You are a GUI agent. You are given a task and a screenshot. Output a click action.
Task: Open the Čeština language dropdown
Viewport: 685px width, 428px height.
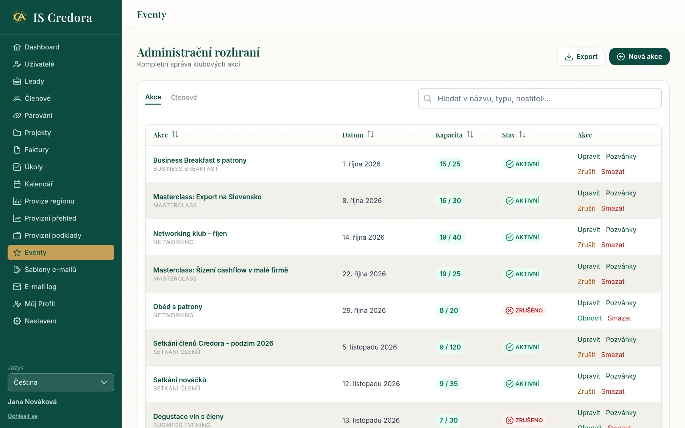click(x=61, y=382)
